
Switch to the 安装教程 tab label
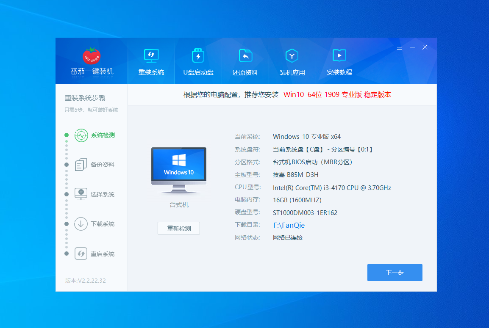[x=339, y=72]
